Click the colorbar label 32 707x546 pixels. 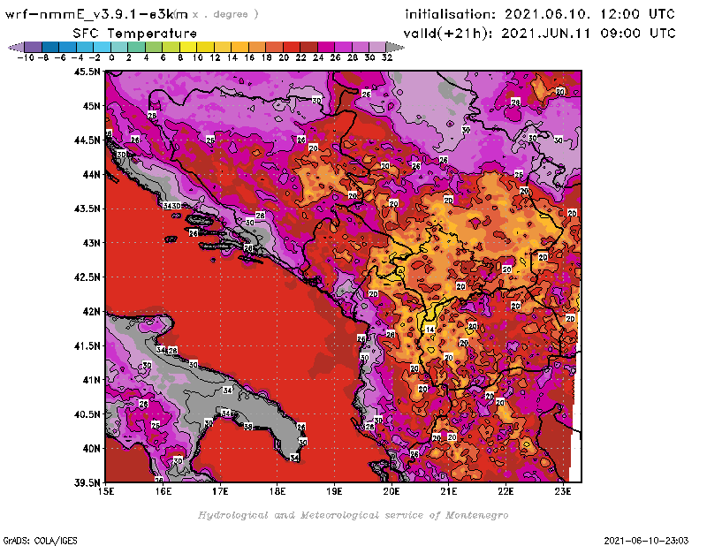coord(387,57)
